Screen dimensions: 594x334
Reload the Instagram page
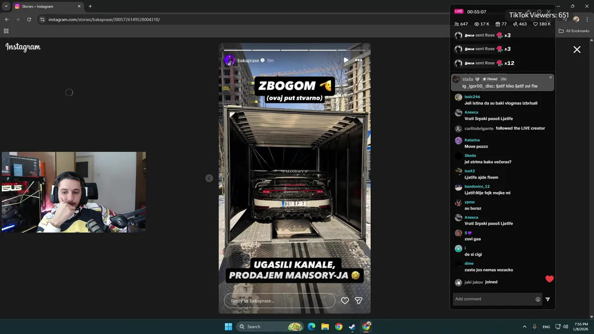click(29, 19)
